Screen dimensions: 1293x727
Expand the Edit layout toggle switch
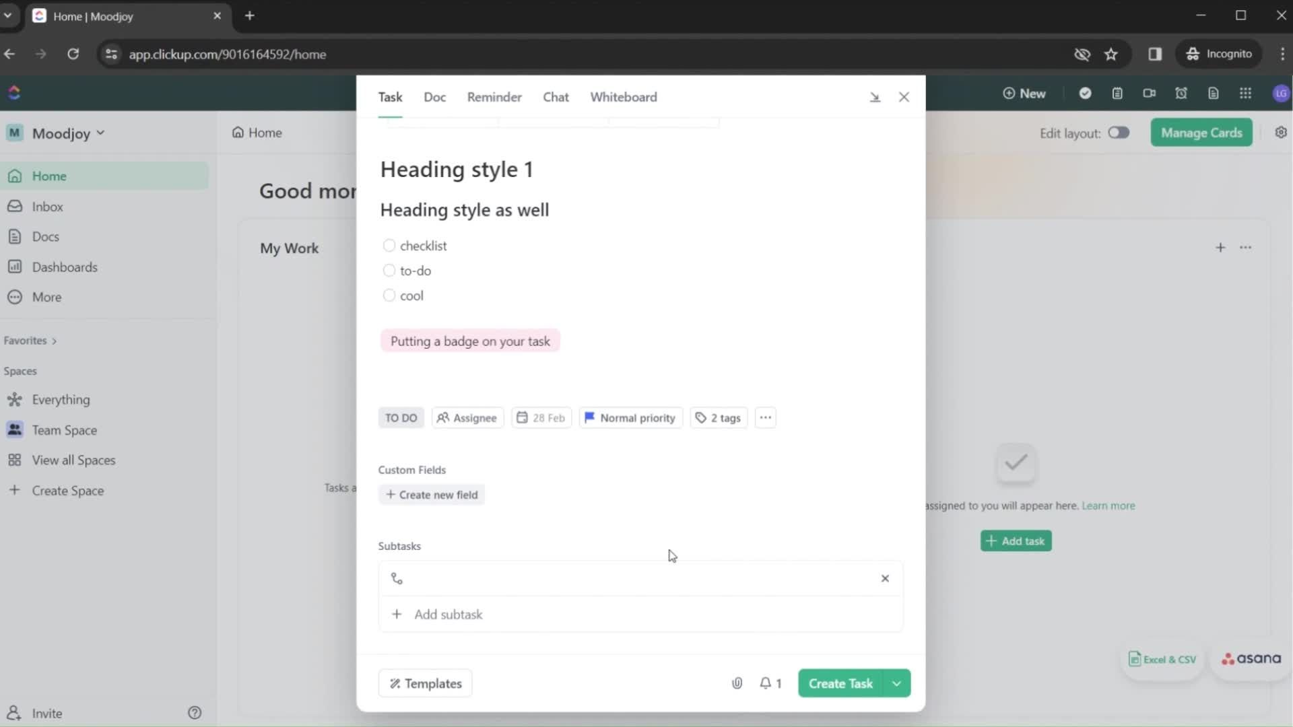1118,132
